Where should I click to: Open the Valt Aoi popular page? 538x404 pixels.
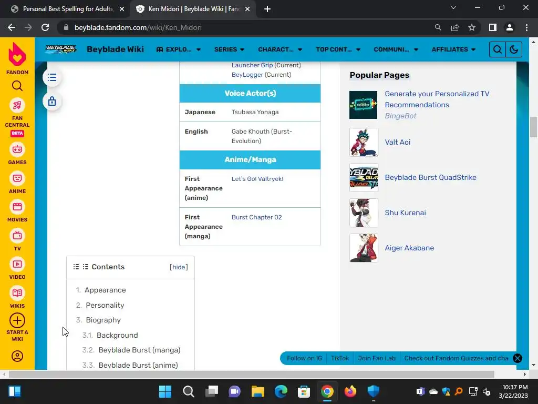397,142
